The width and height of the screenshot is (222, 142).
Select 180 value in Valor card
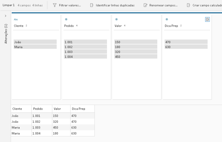[x=136, y=47]
